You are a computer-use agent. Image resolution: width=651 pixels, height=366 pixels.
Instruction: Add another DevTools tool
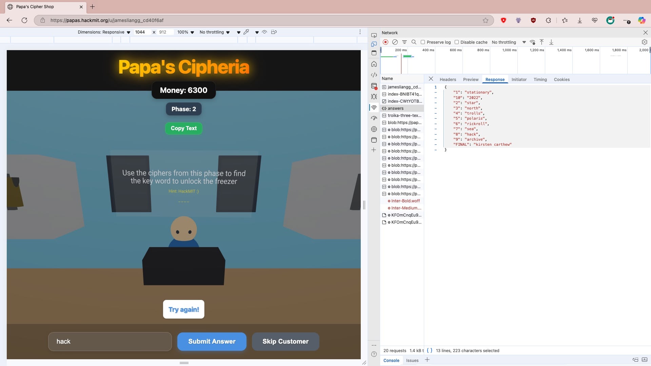point(374,150)
